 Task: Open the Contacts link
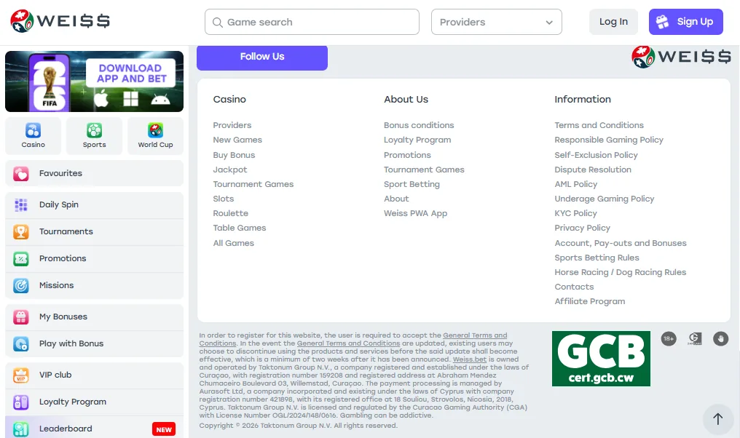pos(574,287)
